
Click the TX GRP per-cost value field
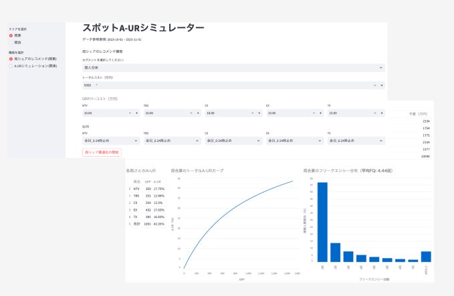tap(350, 113)
